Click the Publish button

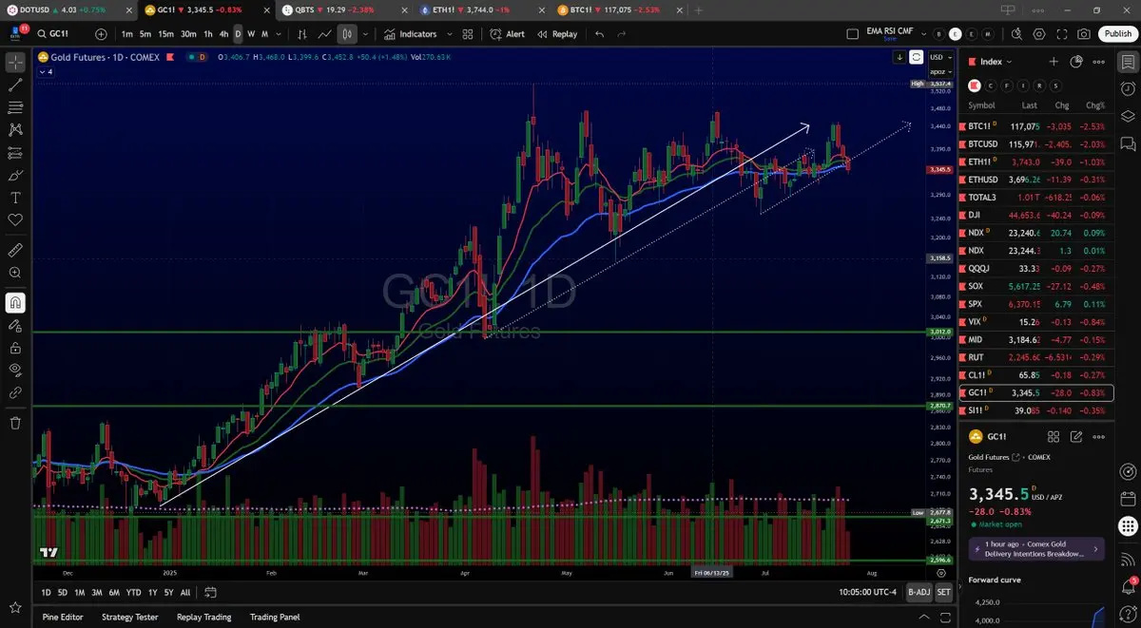point(1117,34)
